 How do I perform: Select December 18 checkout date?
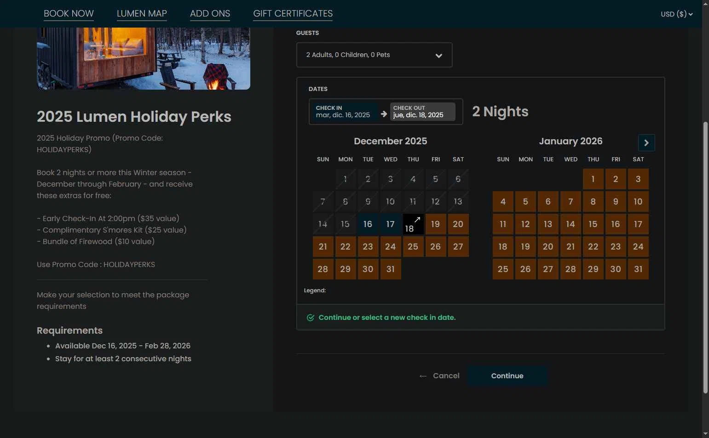413,224
